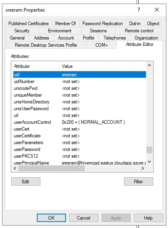Select the Telephones tab
168x228 pixels.
click(115, 38)
